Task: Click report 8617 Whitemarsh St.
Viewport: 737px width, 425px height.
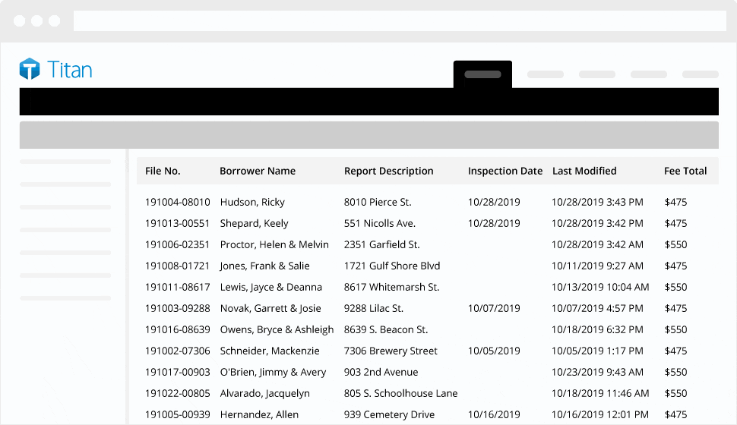Action: [391, 287]
